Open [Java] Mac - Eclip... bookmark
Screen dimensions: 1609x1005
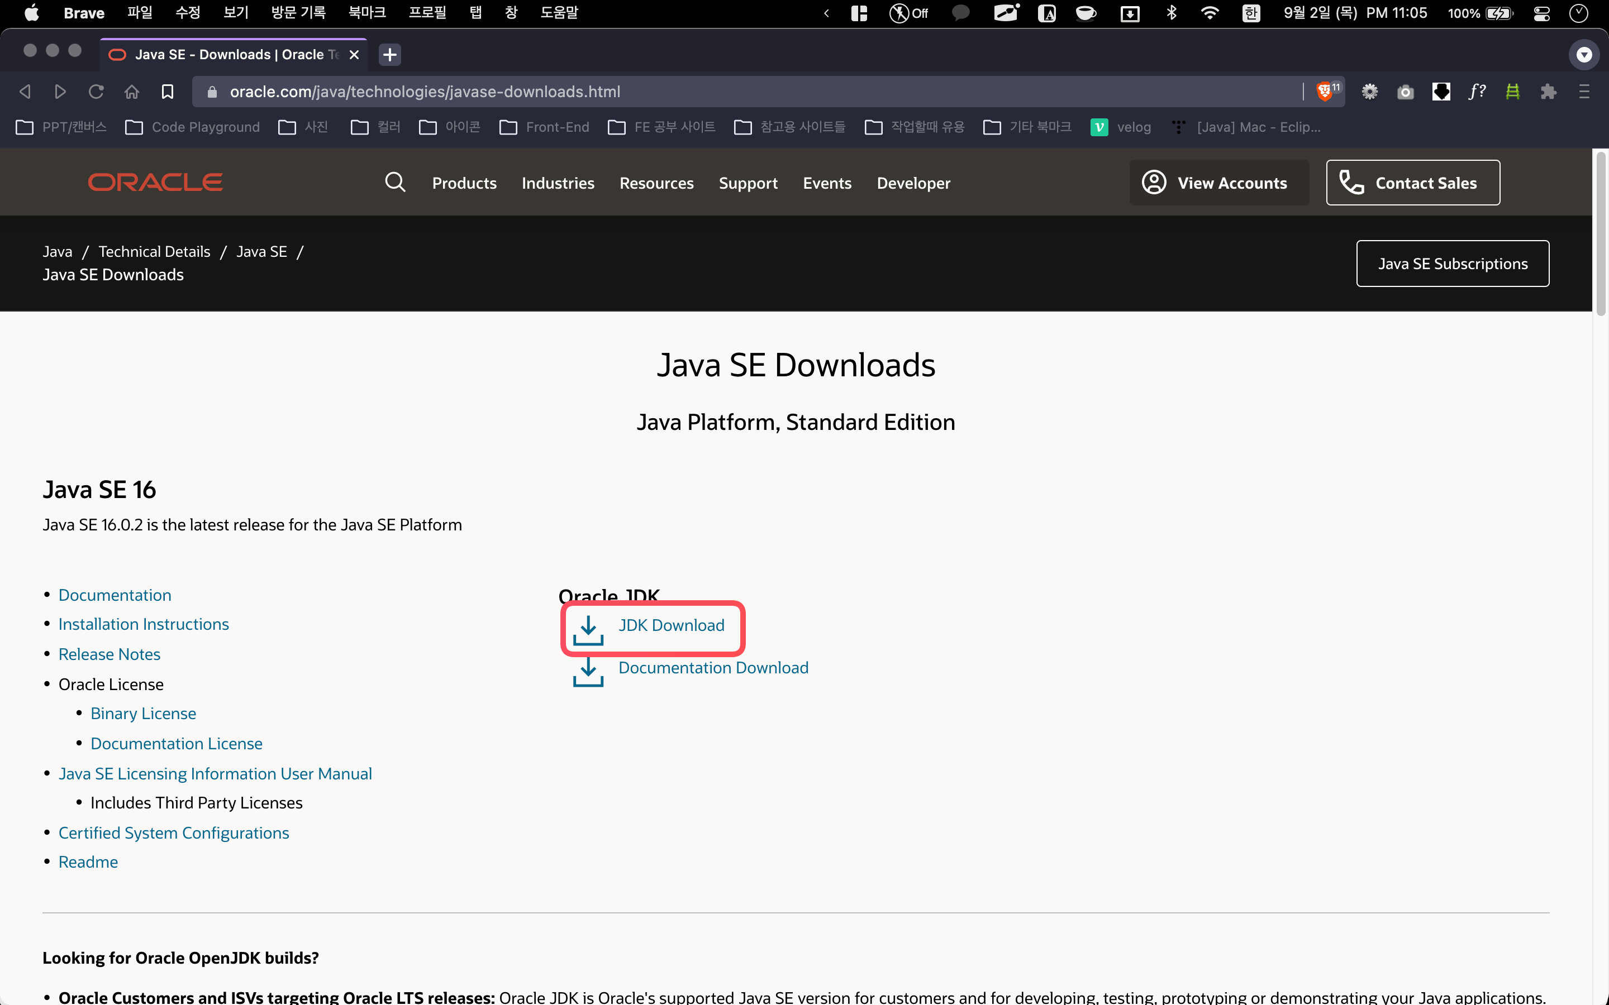click(x=1246, y=127)
